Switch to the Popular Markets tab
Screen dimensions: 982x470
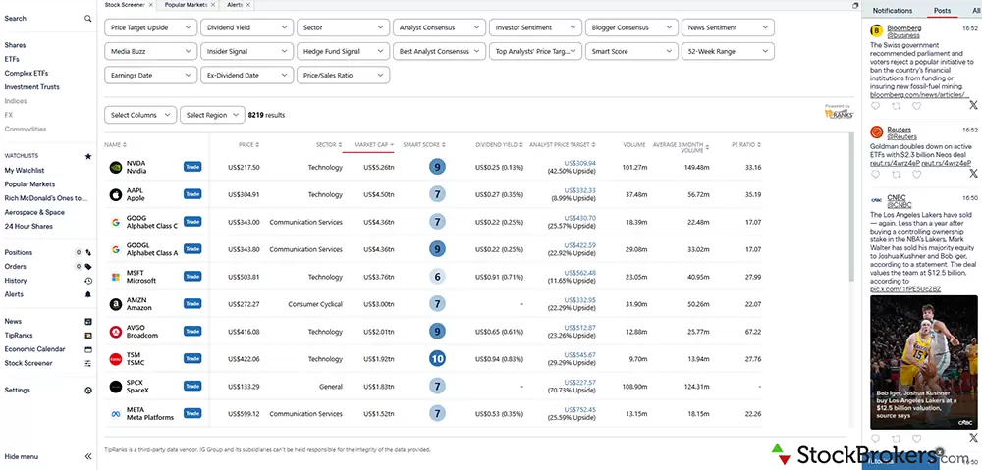pos(186,5)
